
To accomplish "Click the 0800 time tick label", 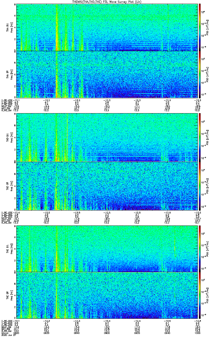I will 17,333.
